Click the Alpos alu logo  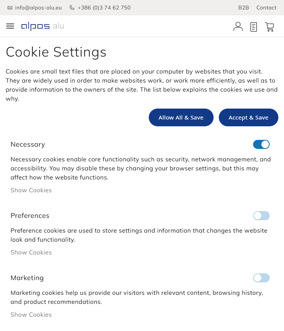pyautogui.click(x=43, y=26)
